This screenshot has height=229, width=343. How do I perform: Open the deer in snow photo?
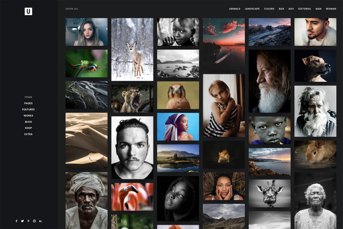[132, 50]
